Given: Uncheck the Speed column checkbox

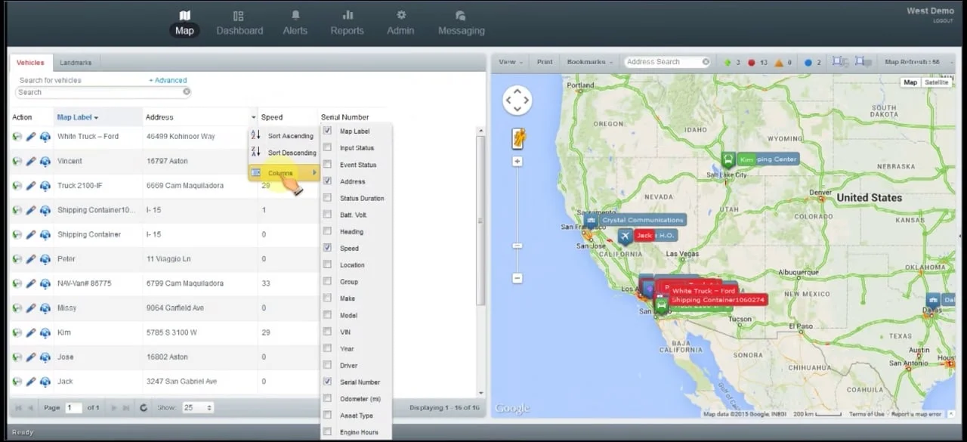Looking at the screenshot, I should pyautogui.click(x=327, y=248).
